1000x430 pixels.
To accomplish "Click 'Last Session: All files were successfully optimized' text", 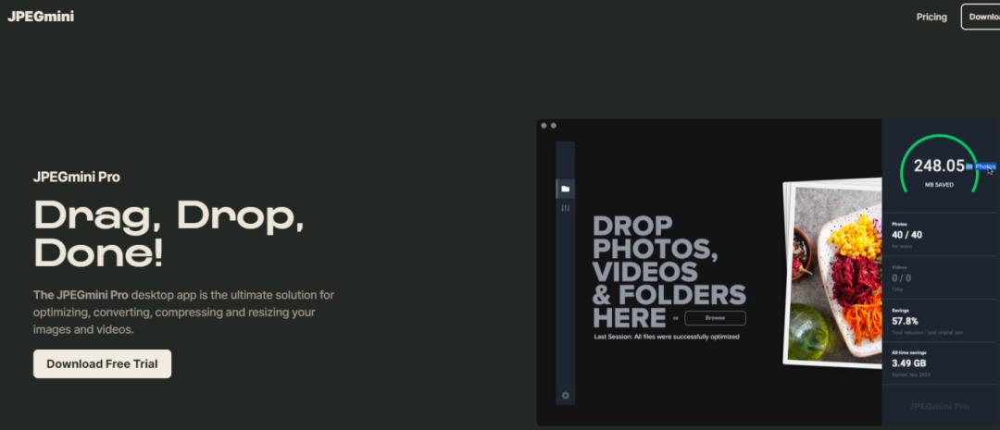I will tap(667, 337).
